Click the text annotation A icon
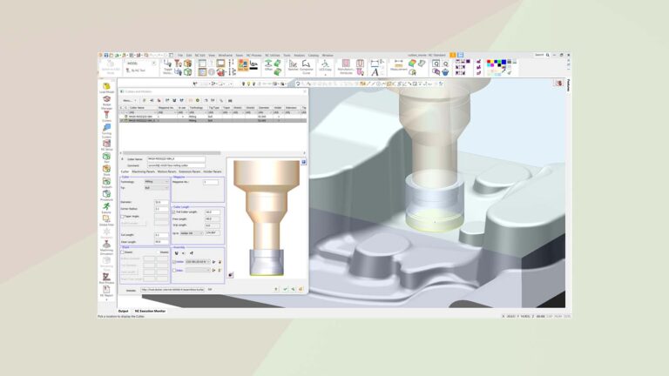This screenshot has height=376, width=669. point(375,72)
